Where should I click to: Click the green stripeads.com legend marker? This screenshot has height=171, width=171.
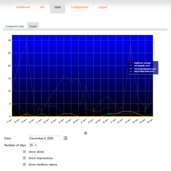(x=131, y=65)
